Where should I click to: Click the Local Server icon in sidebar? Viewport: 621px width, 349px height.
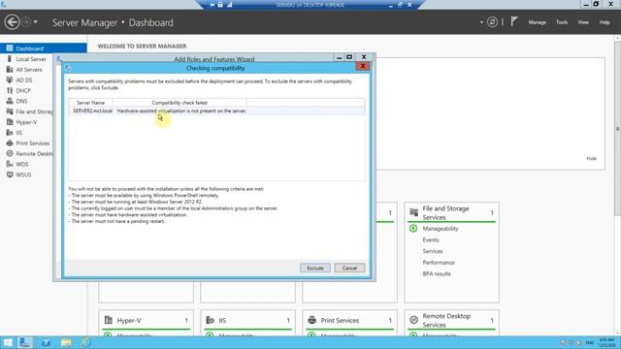(x=10, y=59)
